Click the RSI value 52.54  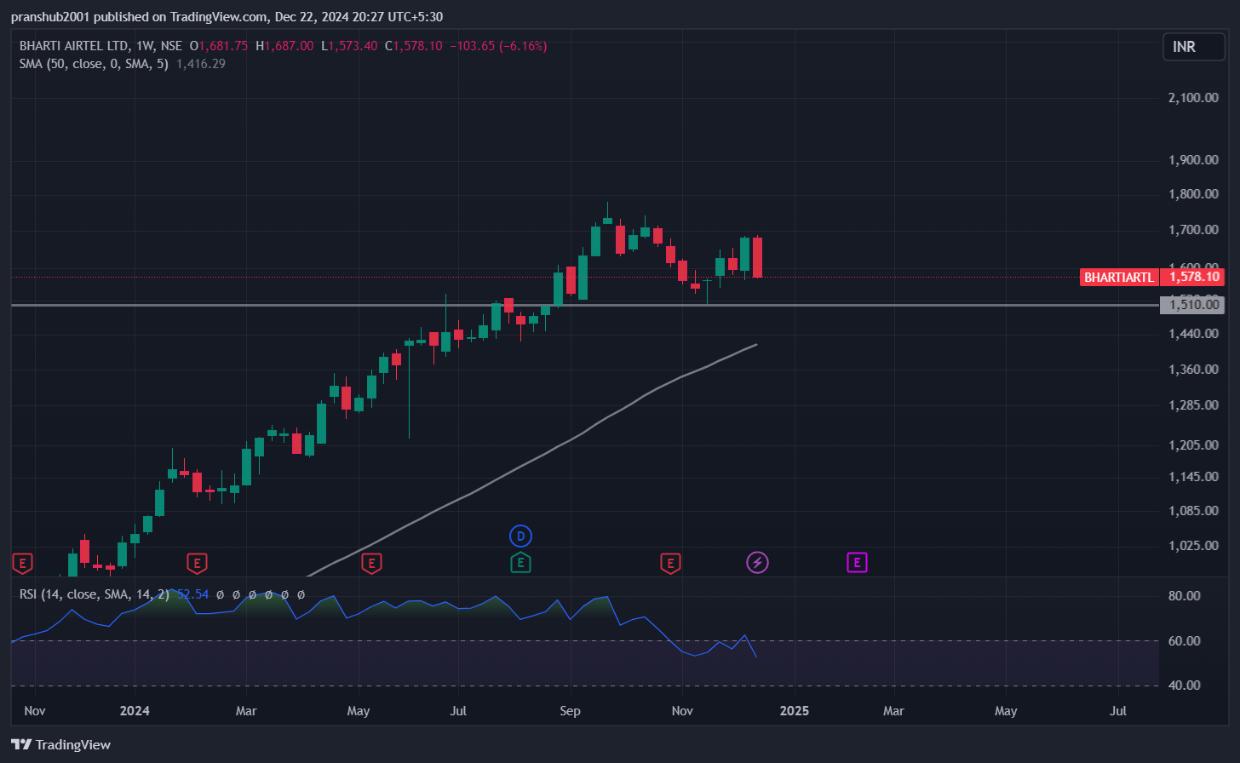click(x=192, y=594)
